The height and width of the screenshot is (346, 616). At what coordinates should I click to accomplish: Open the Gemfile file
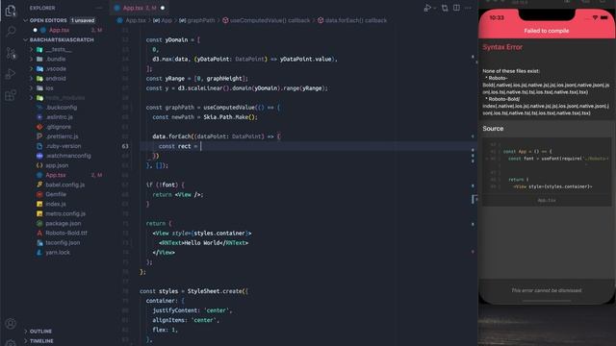click(56, 194)
